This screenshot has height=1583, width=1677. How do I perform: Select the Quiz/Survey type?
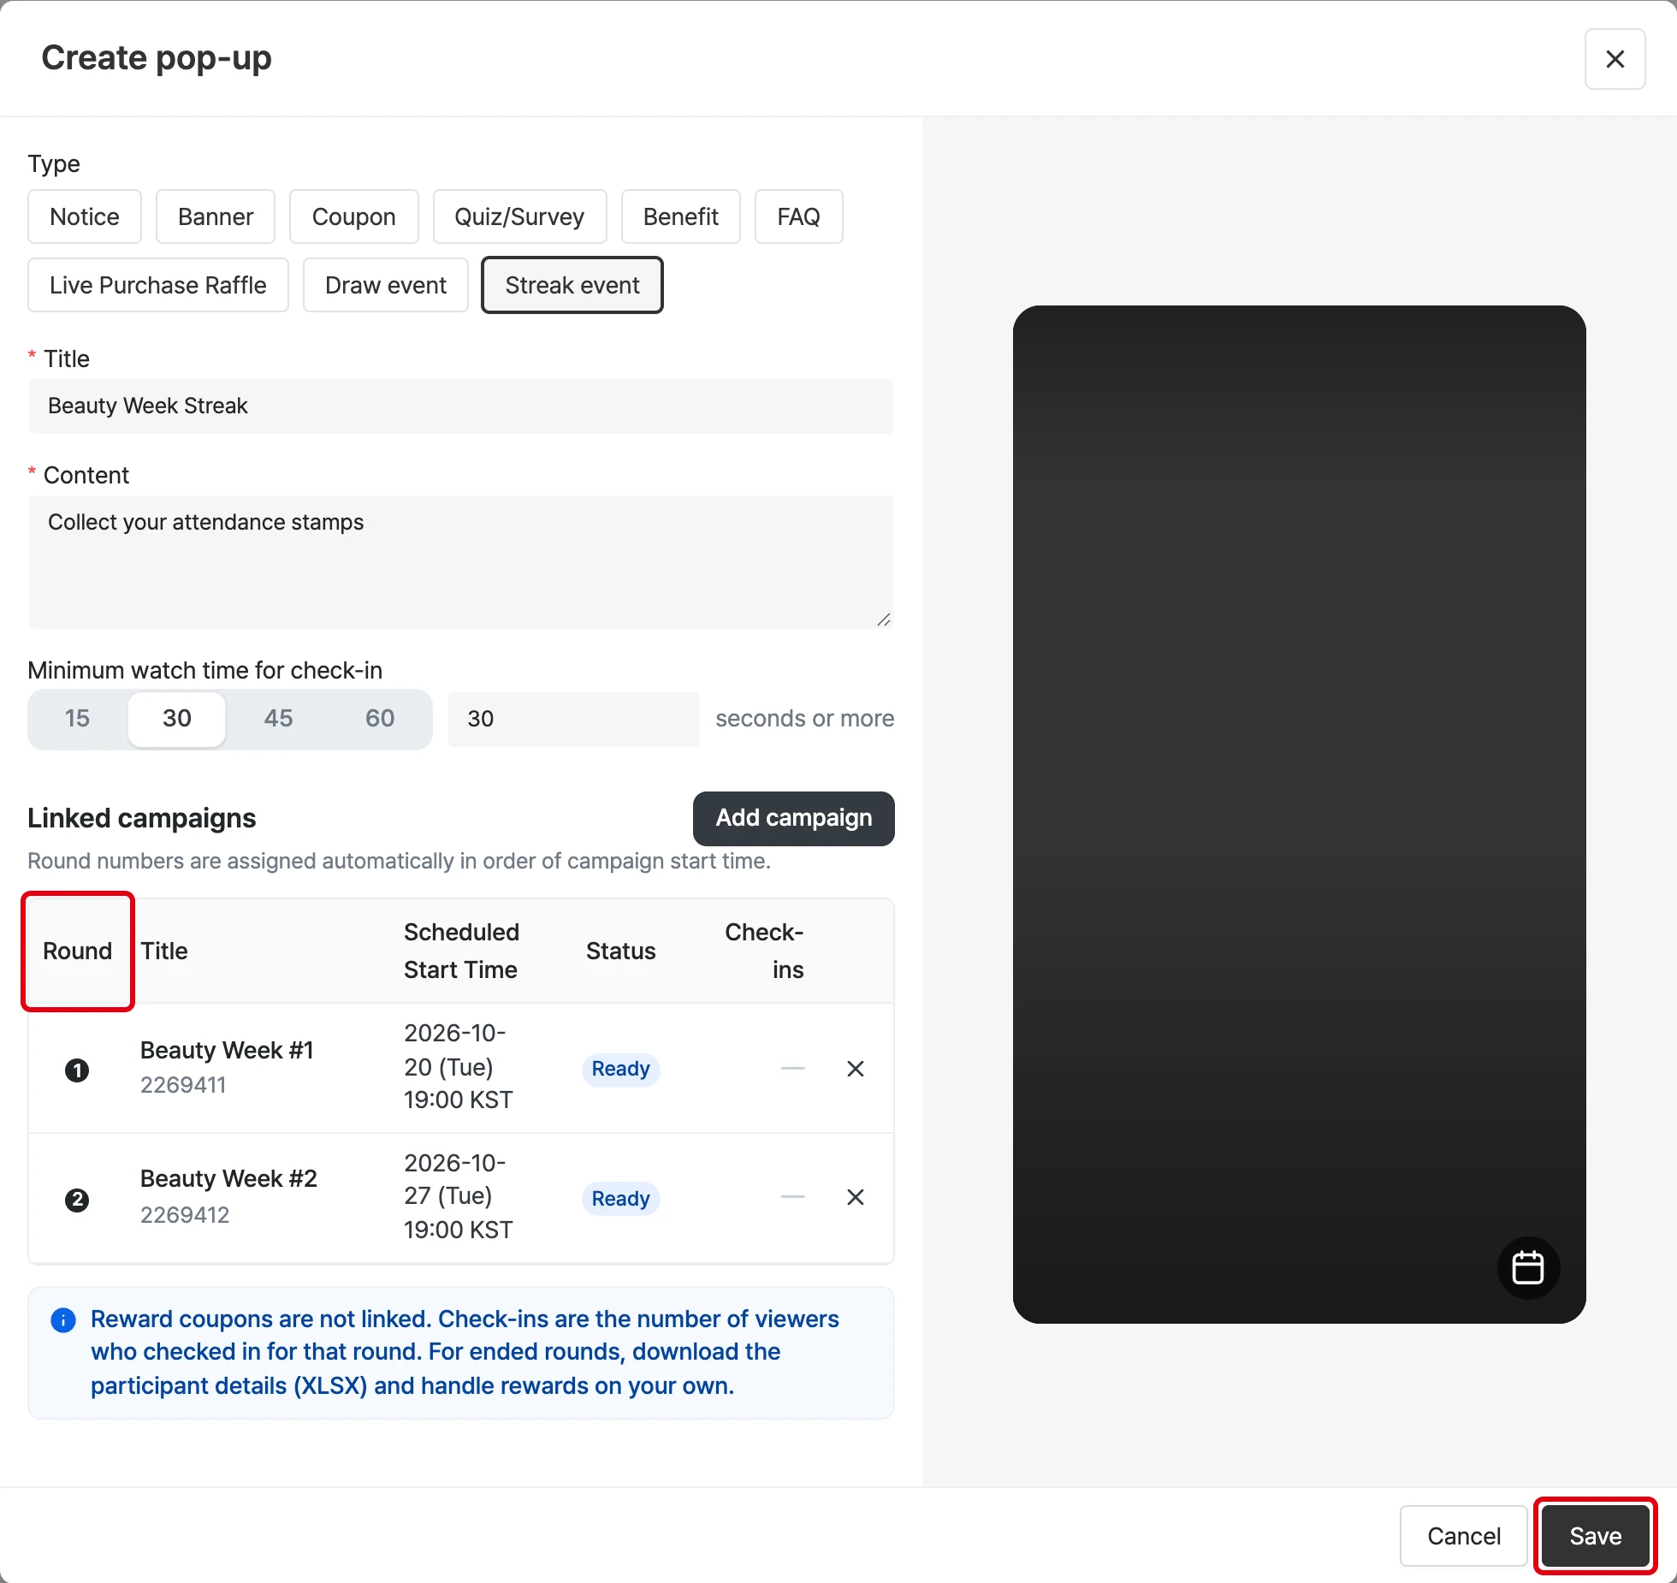[x=519, y=216]
